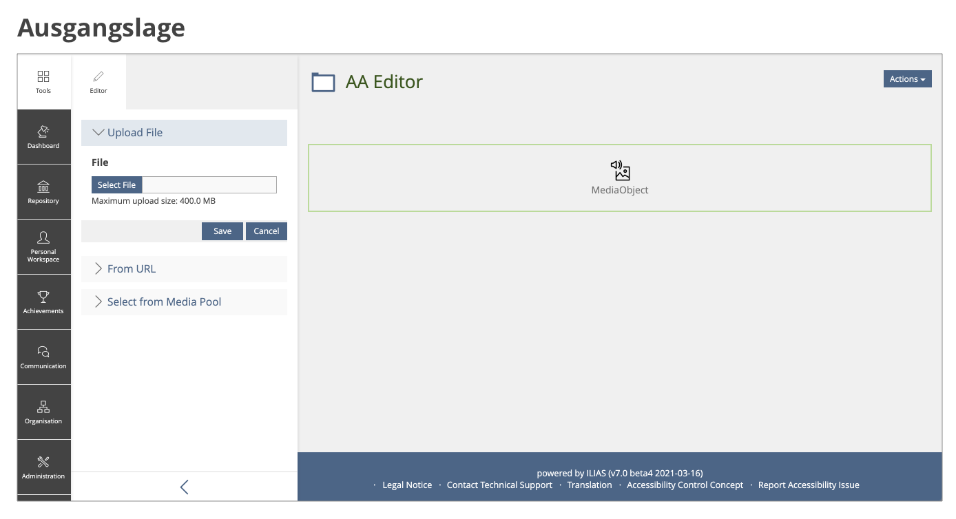
Task: Click the AA Editor page title
Action: click(x=384, y=82)
